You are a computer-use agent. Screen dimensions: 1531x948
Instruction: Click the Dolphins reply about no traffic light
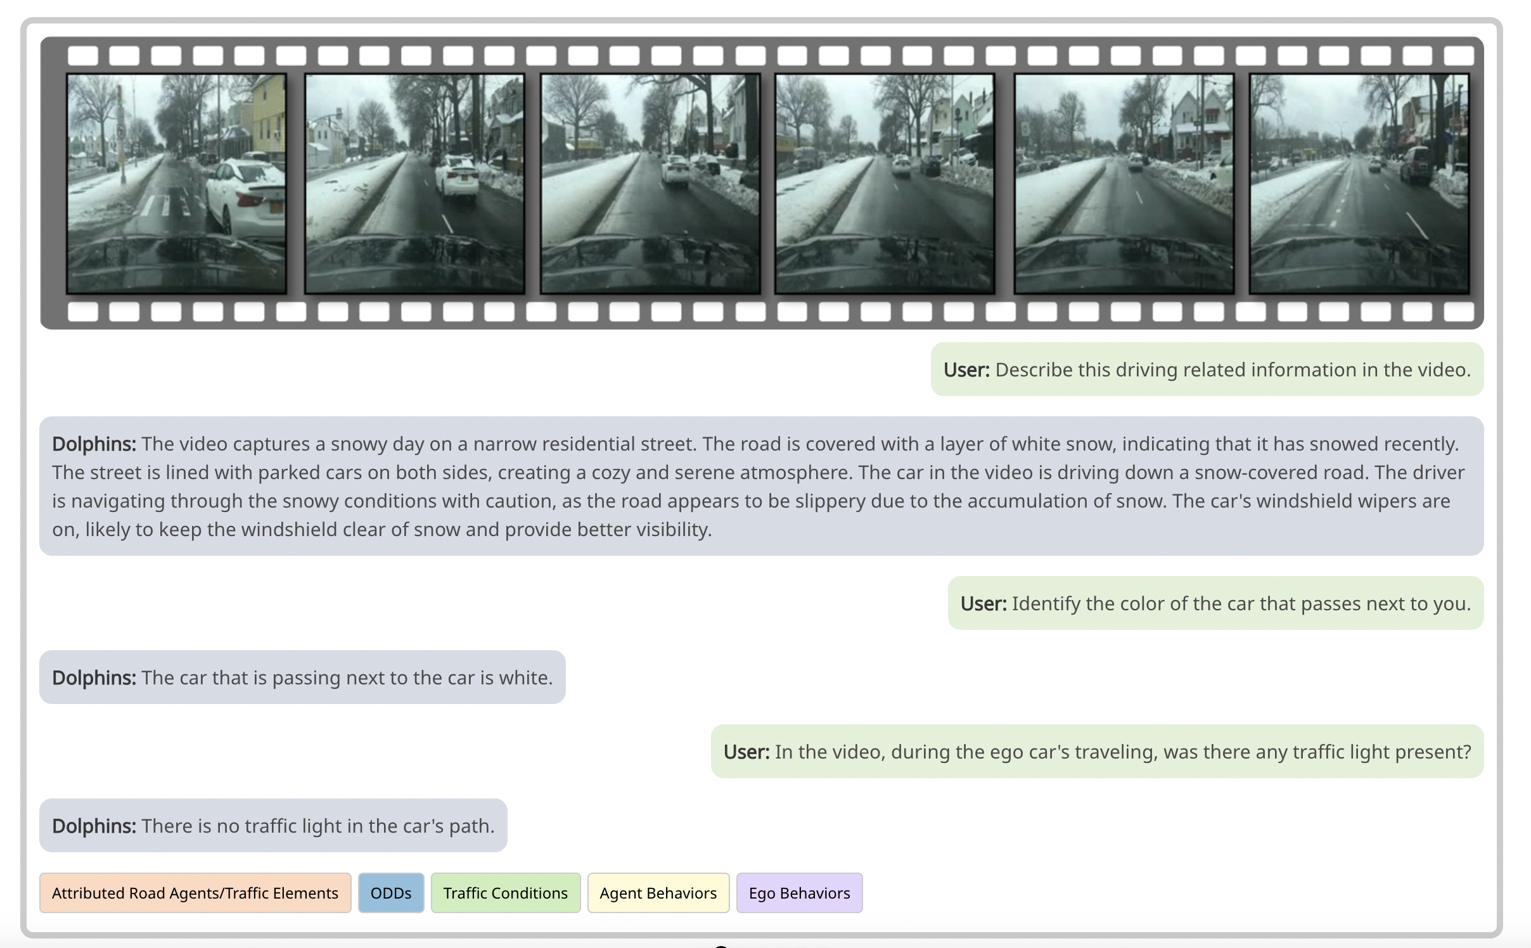point(273,826)
